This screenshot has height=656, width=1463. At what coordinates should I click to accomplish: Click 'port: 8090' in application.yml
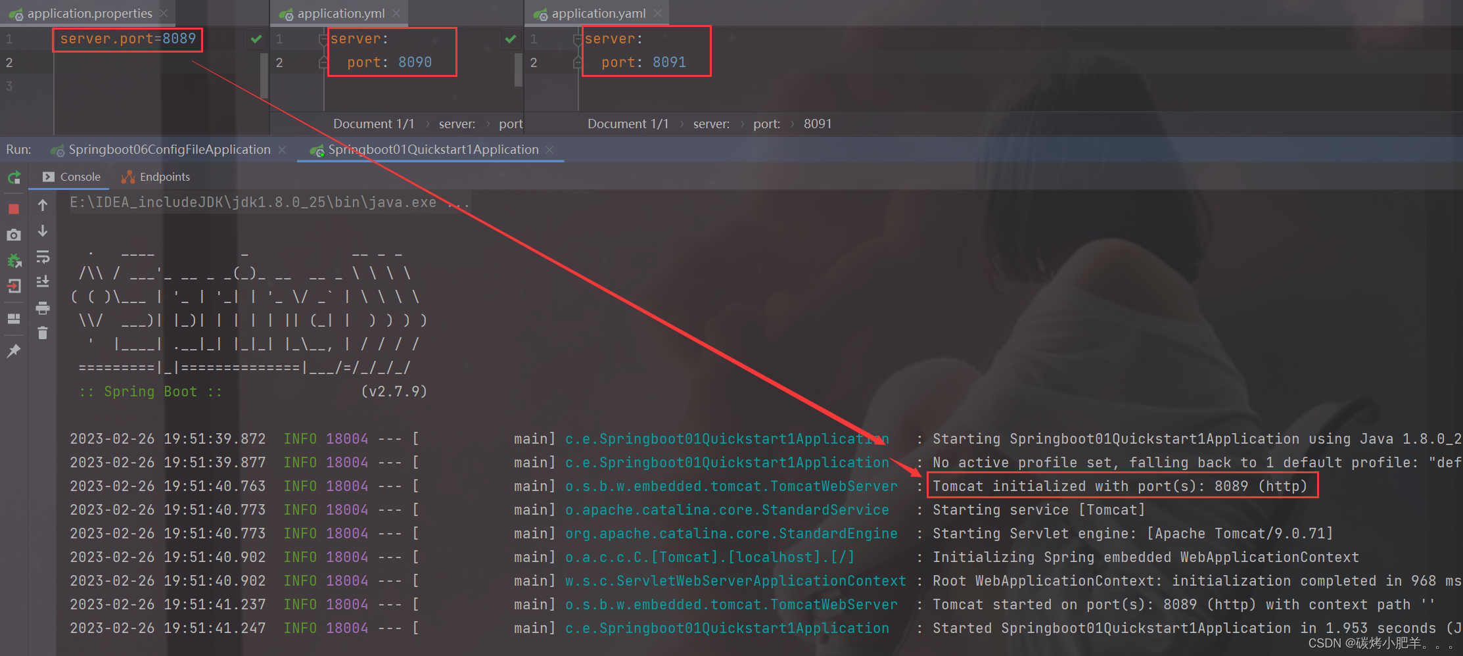tap(389, 62)
